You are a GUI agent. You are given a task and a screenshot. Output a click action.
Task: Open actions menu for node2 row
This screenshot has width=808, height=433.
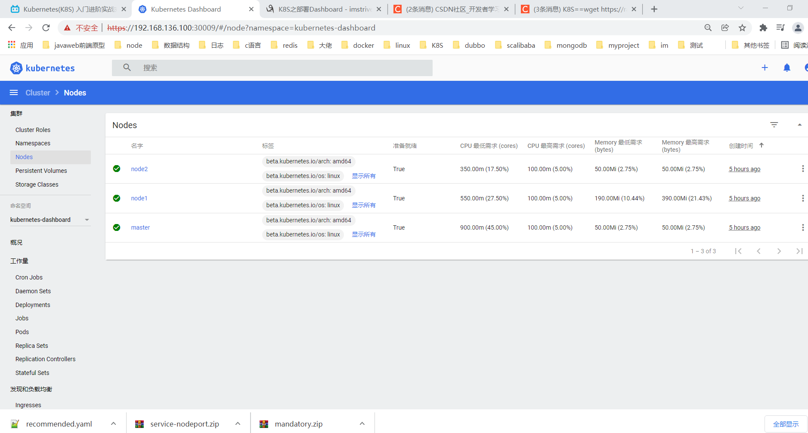tap(802, 169)
